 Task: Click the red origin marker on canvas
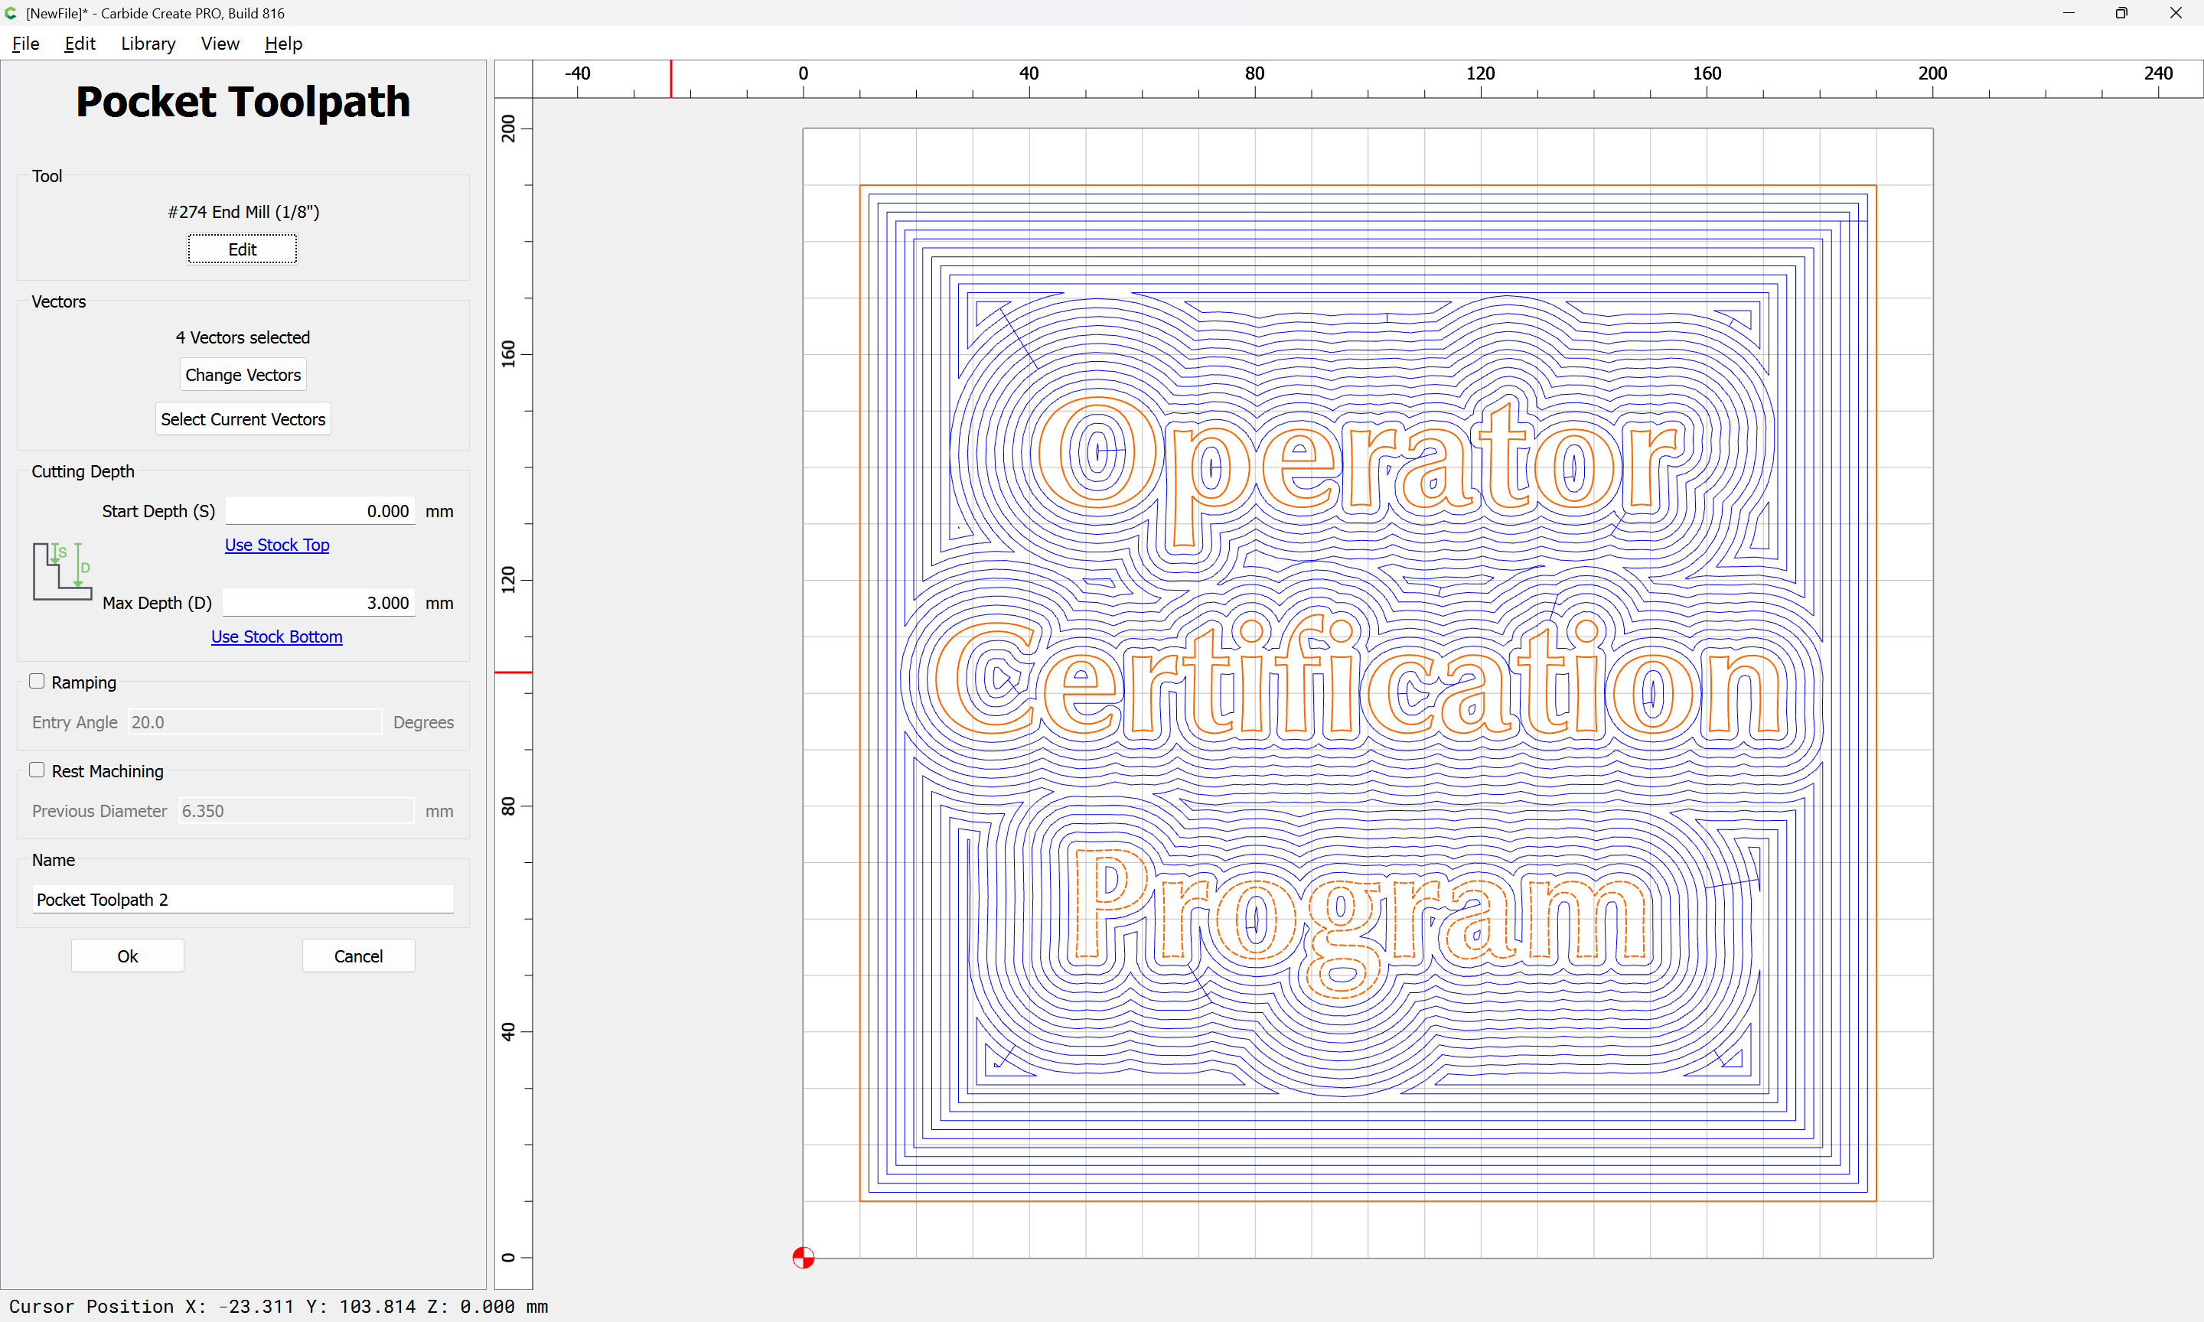pyautogui.click(x=804, y=1258)
